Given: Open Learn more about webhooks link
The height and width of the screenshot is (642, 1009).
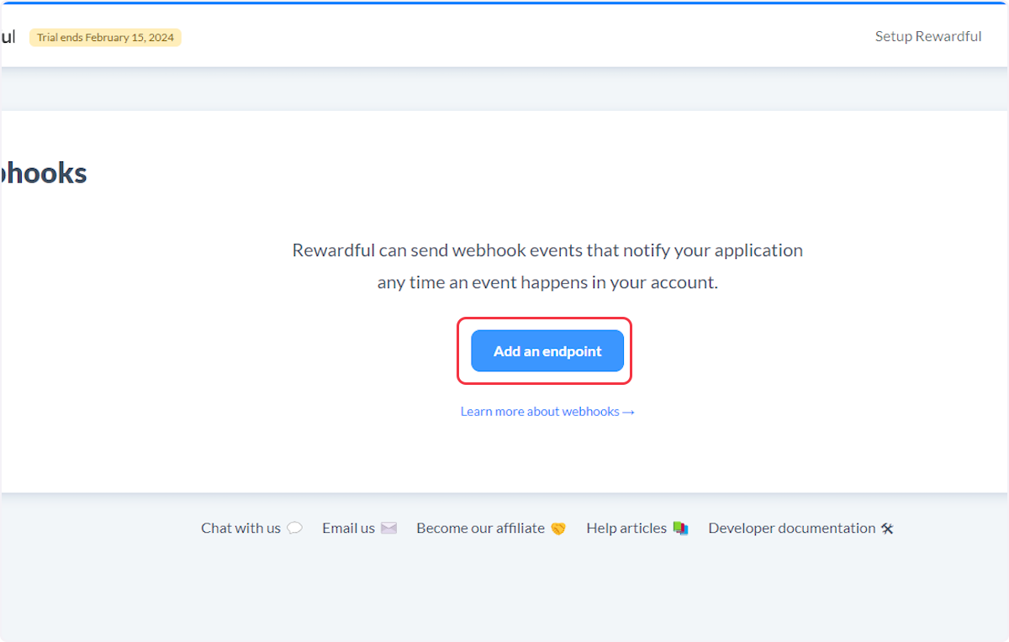Looking at the screenshot, I should (x=547, y=412).
